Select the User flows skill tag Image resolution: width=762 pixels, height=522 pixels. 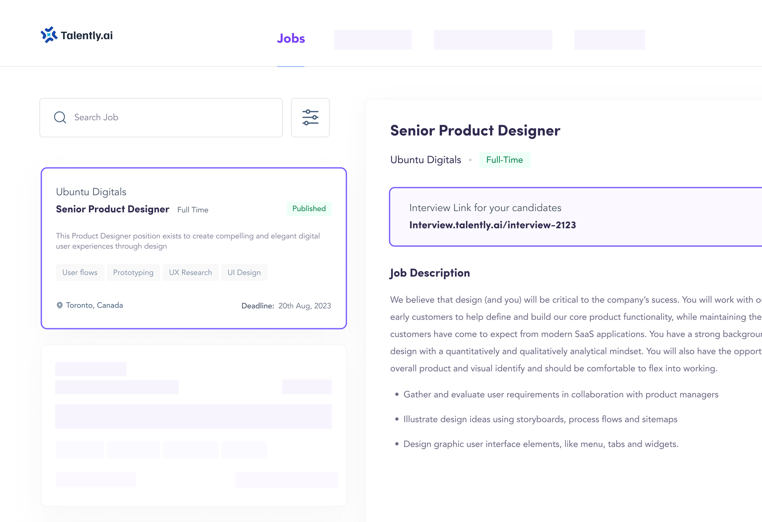(80, 273)
